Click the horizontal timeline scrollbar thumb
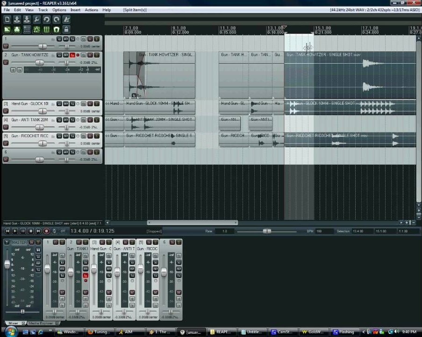The image size is (422, 337). [193, 223]
